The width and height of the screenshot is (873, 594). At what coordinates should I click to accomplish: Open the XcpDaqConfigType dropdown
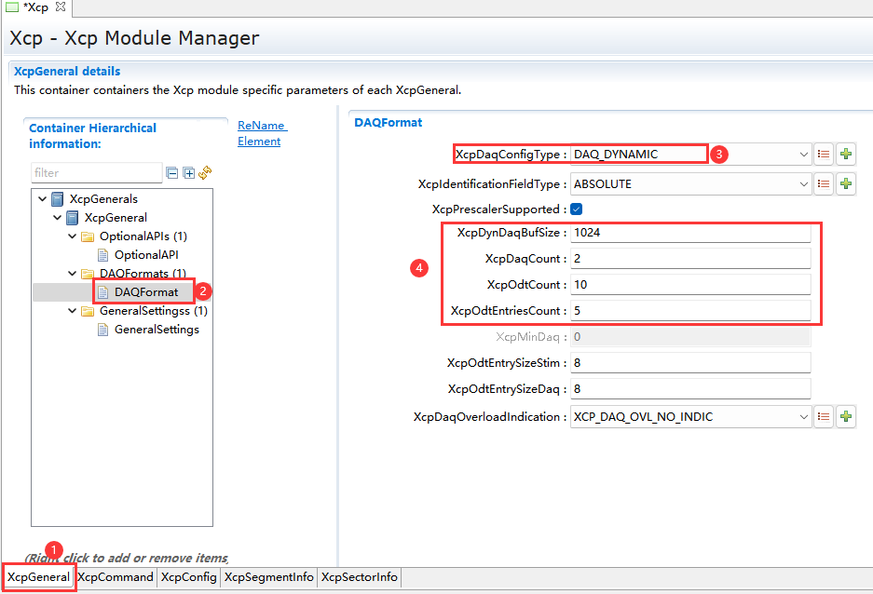(x=803, y=155)
